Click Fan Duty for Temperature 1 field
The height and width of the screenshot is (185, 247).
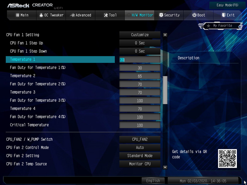140,68
